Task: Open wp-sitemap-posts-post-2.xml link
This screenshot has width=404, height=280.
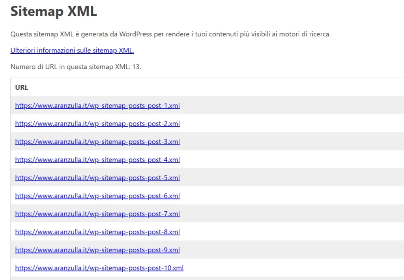Action: point(97,124)
